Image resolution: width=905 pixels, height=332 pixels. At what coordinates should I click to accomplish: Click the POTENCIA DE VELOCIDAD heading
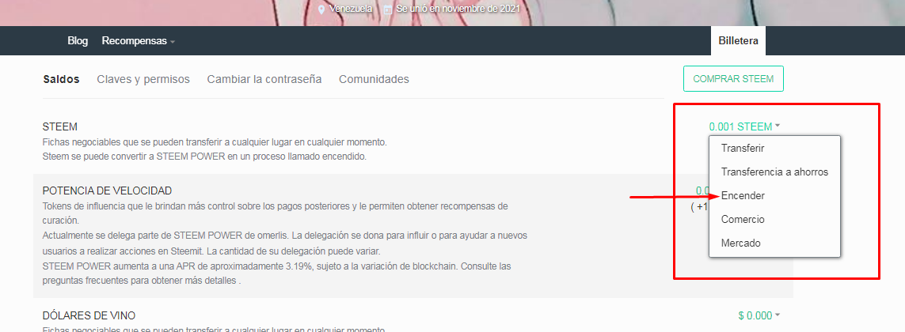click(108, 191)
